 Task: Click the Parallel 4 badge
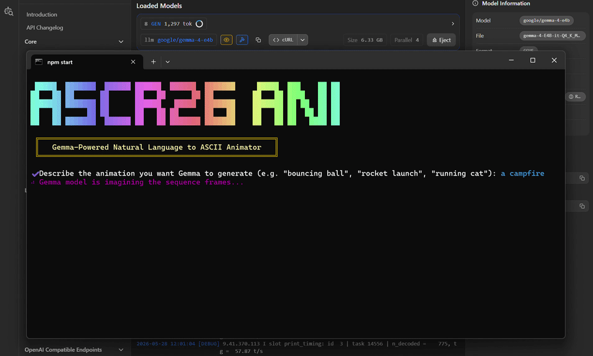[x=406, y=40]
